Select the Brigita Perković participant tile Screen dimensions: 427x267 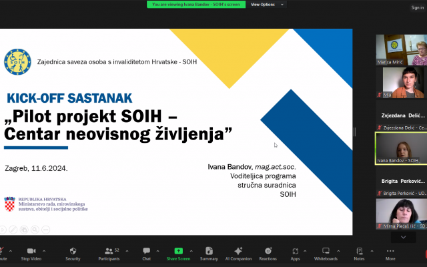click(402, 181)
